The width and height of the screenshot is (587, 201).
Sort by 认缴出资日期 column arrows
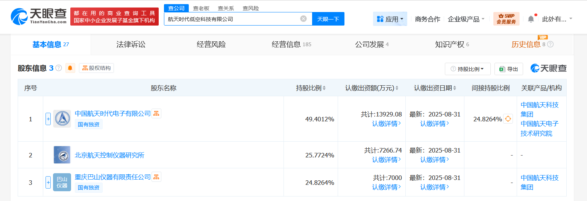pyautogui.click(x=455, y=88)
